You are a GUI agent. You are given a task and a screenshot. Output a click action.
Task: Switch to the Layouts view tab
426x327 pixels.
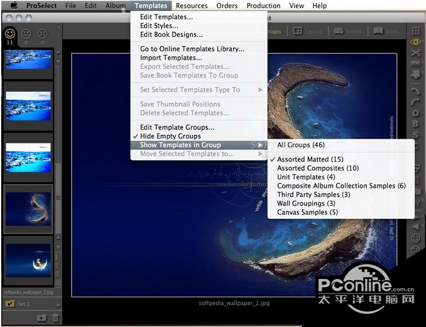click(x=308, y=31)
